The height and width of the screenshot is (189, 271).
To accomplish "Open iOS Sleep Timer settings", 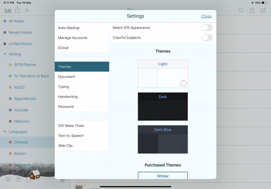I will pyautogui.click(x=82, y=126).
